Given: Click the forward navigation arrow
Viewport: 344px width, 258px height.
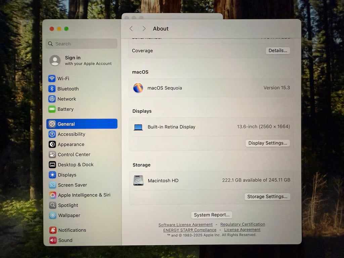Looking at the screenshot, I should pyautogui.click(x=143, y=29).
